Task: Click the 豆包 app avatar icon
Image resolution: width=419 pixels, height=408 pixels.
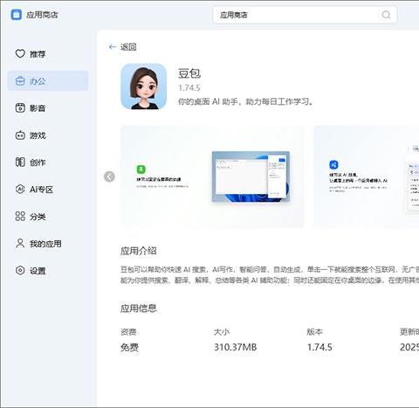Action: (x=144, y=86)
